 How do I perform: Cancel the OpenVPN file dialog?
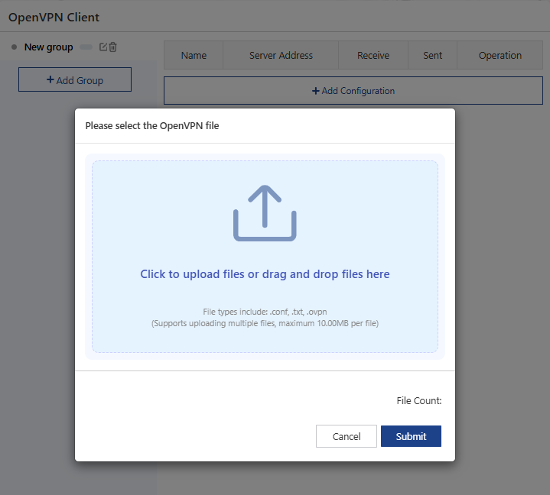coord(347,436)
